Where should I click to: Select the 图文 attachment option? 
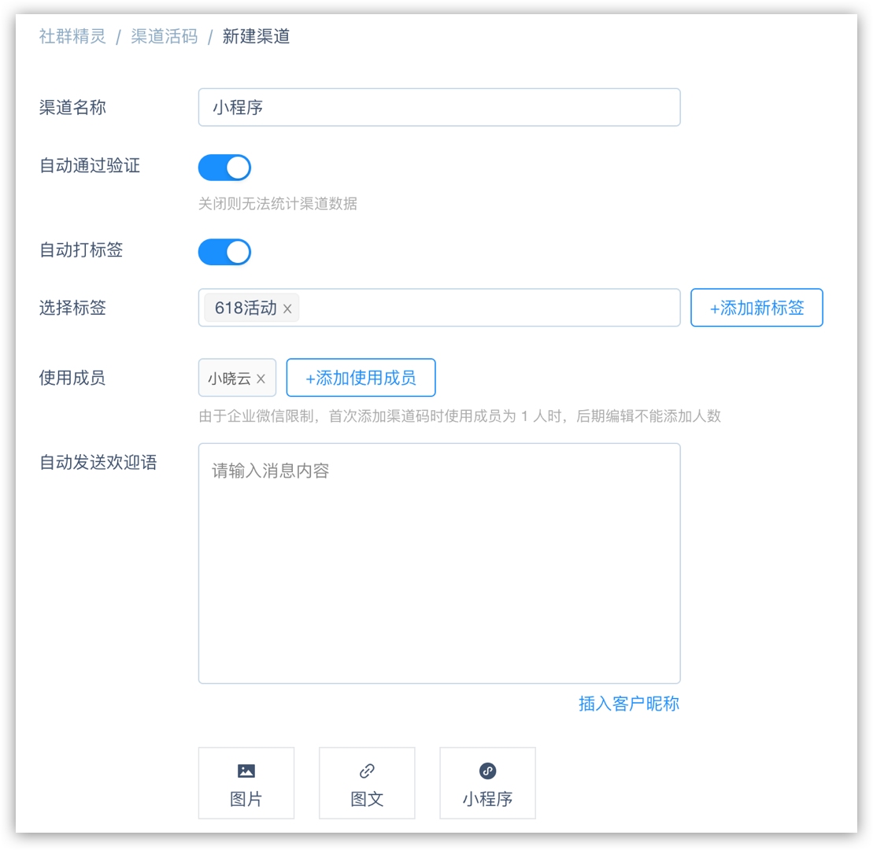click(x=367, y=782)
